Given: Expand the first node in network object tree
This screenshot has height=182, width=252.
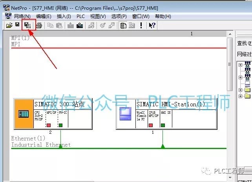Looking at the screenshot, I should (240, 65).
